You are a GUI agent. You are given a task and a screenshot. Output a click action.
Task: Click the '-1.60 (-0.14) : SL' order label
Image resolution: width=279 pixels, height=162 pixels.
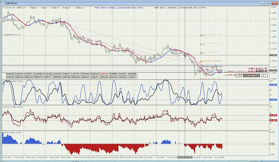pyautogui.click(x=258, y=69)
